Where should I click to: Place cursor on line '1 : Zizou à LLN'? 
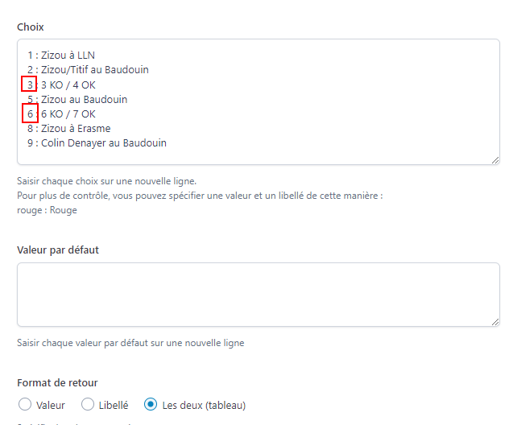tap(61, 55)
